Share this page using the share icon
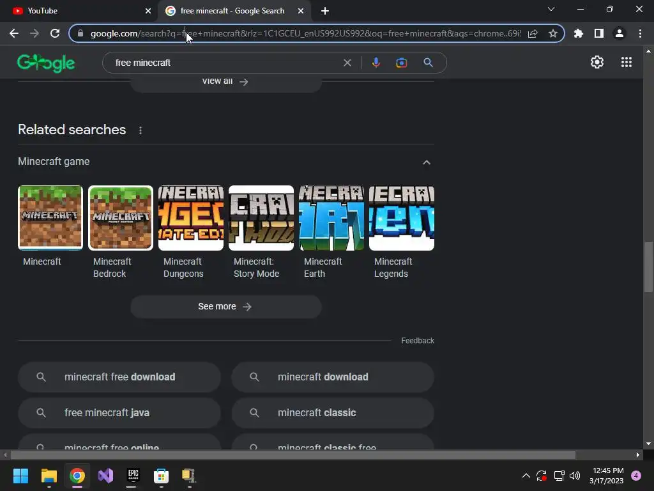Viewport: 654px width, 491px height. 533,33
